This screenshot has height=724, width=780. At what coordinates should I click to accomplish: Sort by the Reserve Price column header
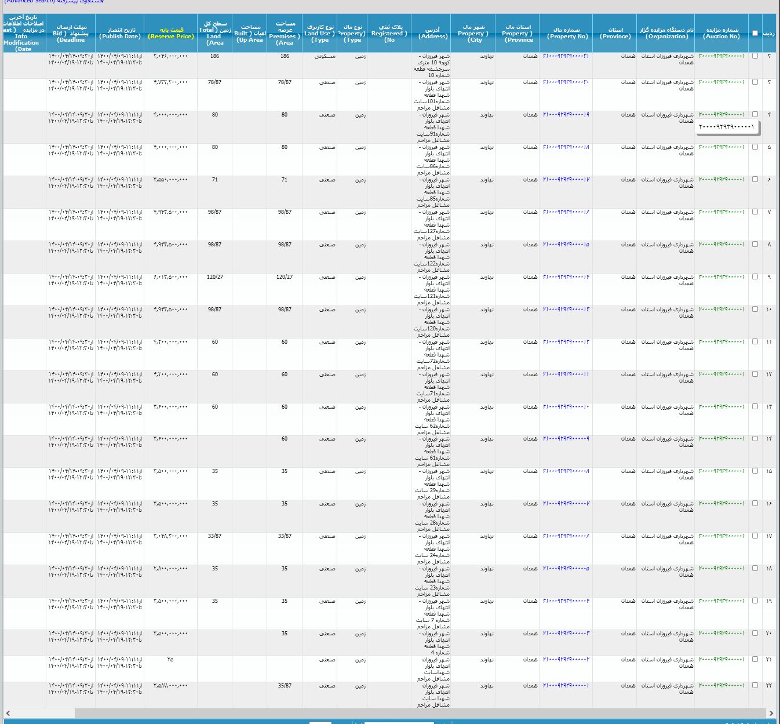(171, 33)
